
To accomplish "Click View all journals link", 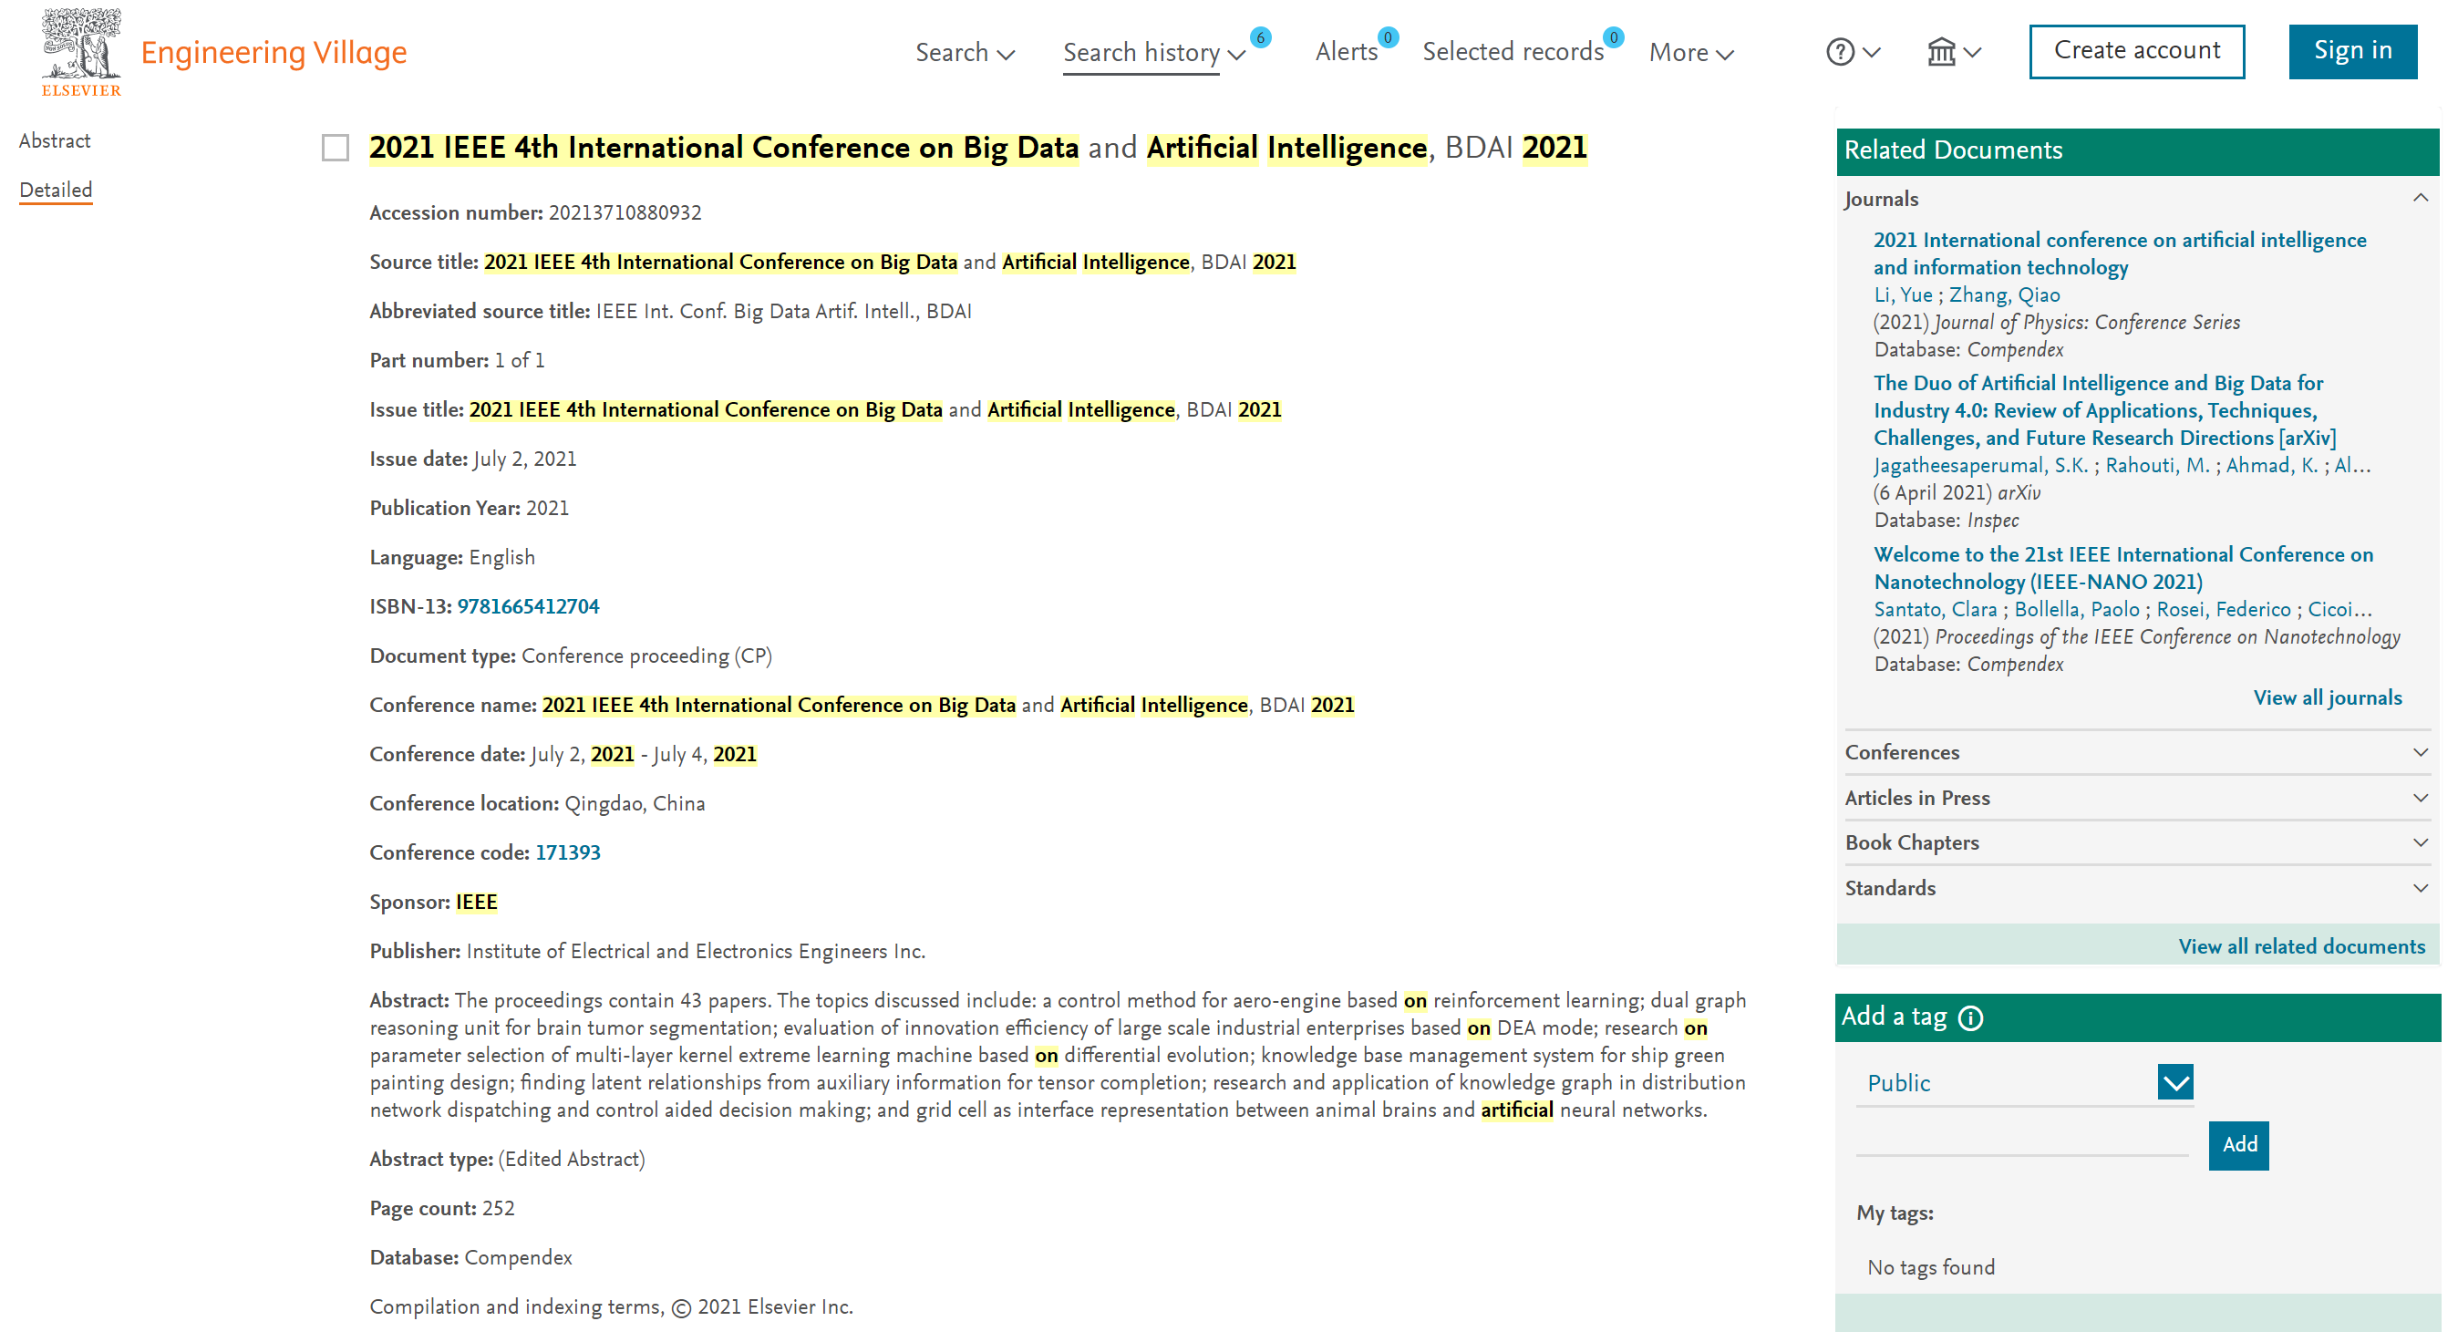I will pyautogui.click(x=2327, y=697).
